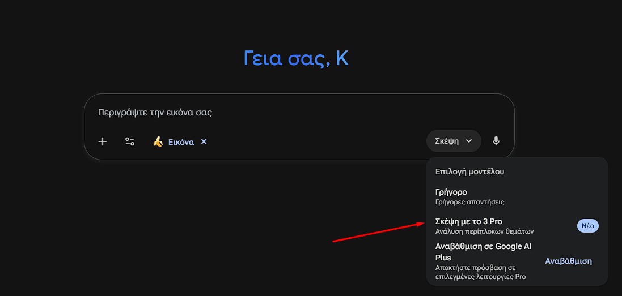Image resolution: width=622 pixels, height=296 pixels.
Task: Click the Επιλογή μοντέλου heading
Action: coord(469,171)
